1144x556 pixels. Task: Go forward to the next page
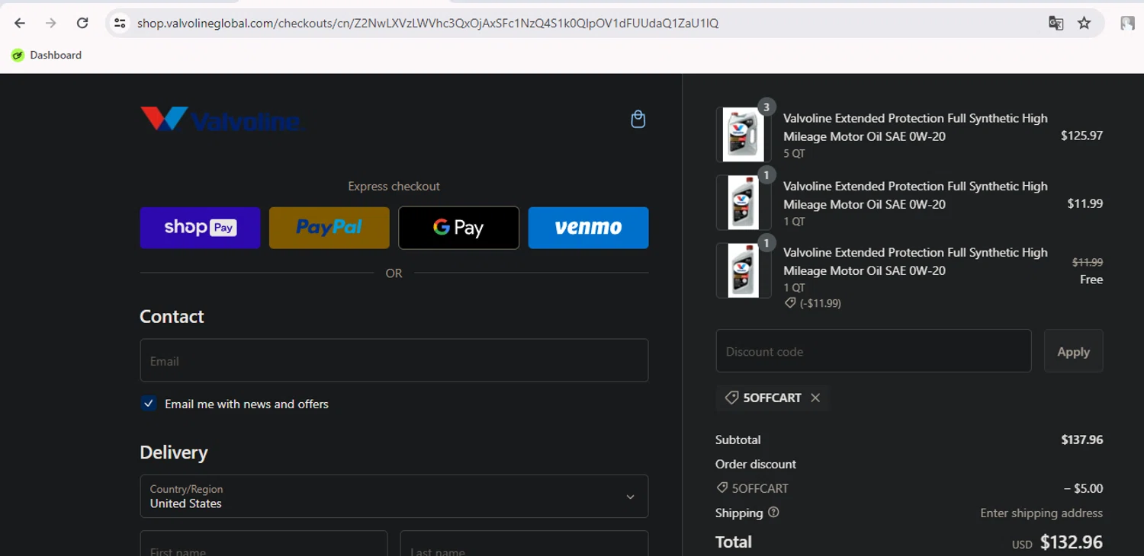tap(51, 23)
